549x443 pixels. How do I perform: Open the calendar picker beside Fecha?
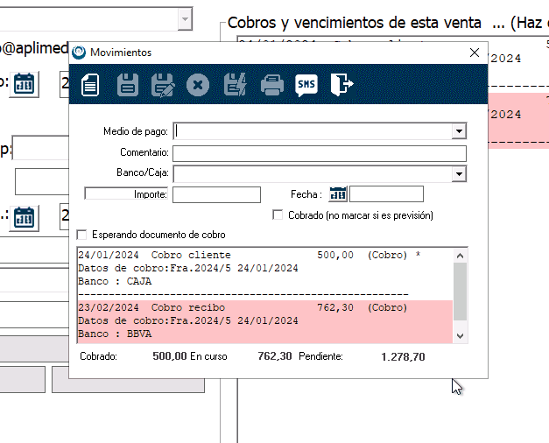coord(338,194)
